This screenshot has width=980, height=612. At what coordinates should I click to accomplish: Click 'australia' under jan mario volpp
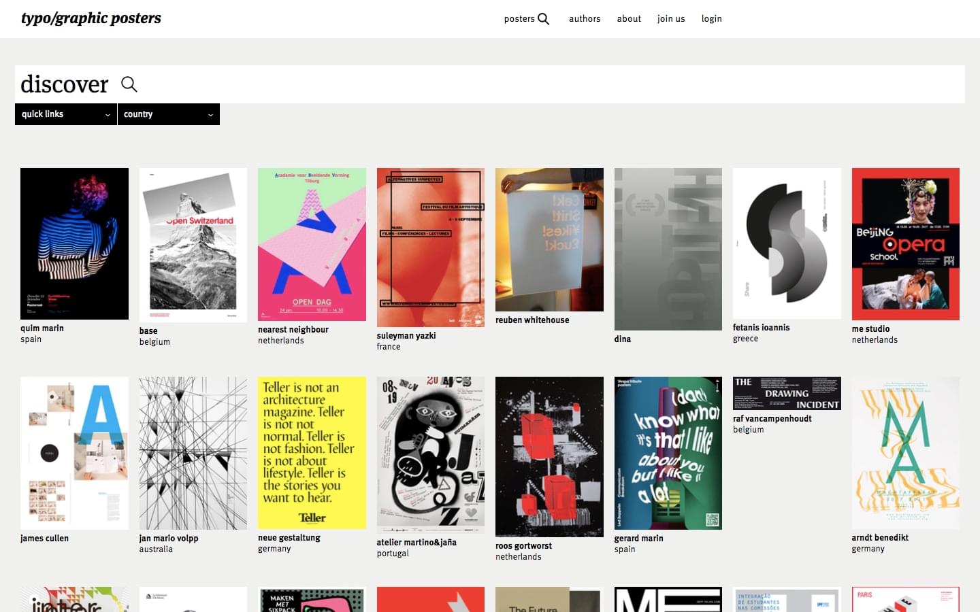[x=157, y=549]
